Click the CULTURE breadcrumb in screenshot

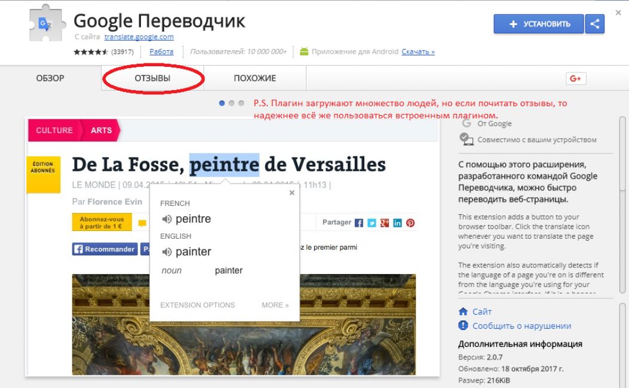coord(54,130)
